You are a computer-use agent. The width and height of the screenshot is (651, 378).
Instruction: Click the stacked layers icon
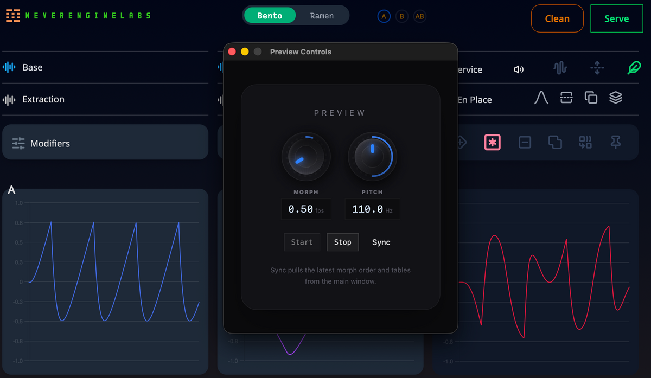615,98
